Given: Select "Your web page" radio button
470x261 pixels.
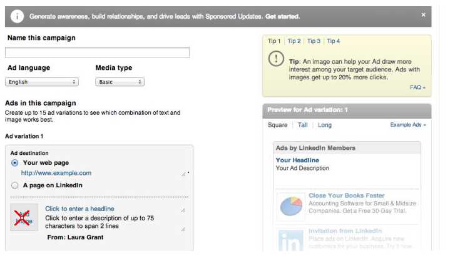Looking at the screenshot, I should click(x=15, y=162).
